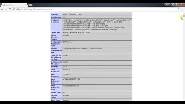Open a new tab next to phpinfo()
This screenshot has height=104, width=185.
30,5
